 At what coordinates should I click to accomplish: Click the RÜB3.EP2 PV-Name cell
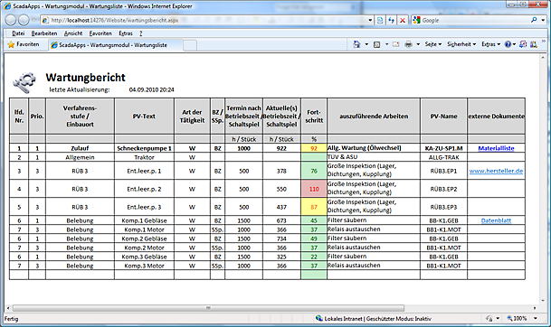click(443, 189)
